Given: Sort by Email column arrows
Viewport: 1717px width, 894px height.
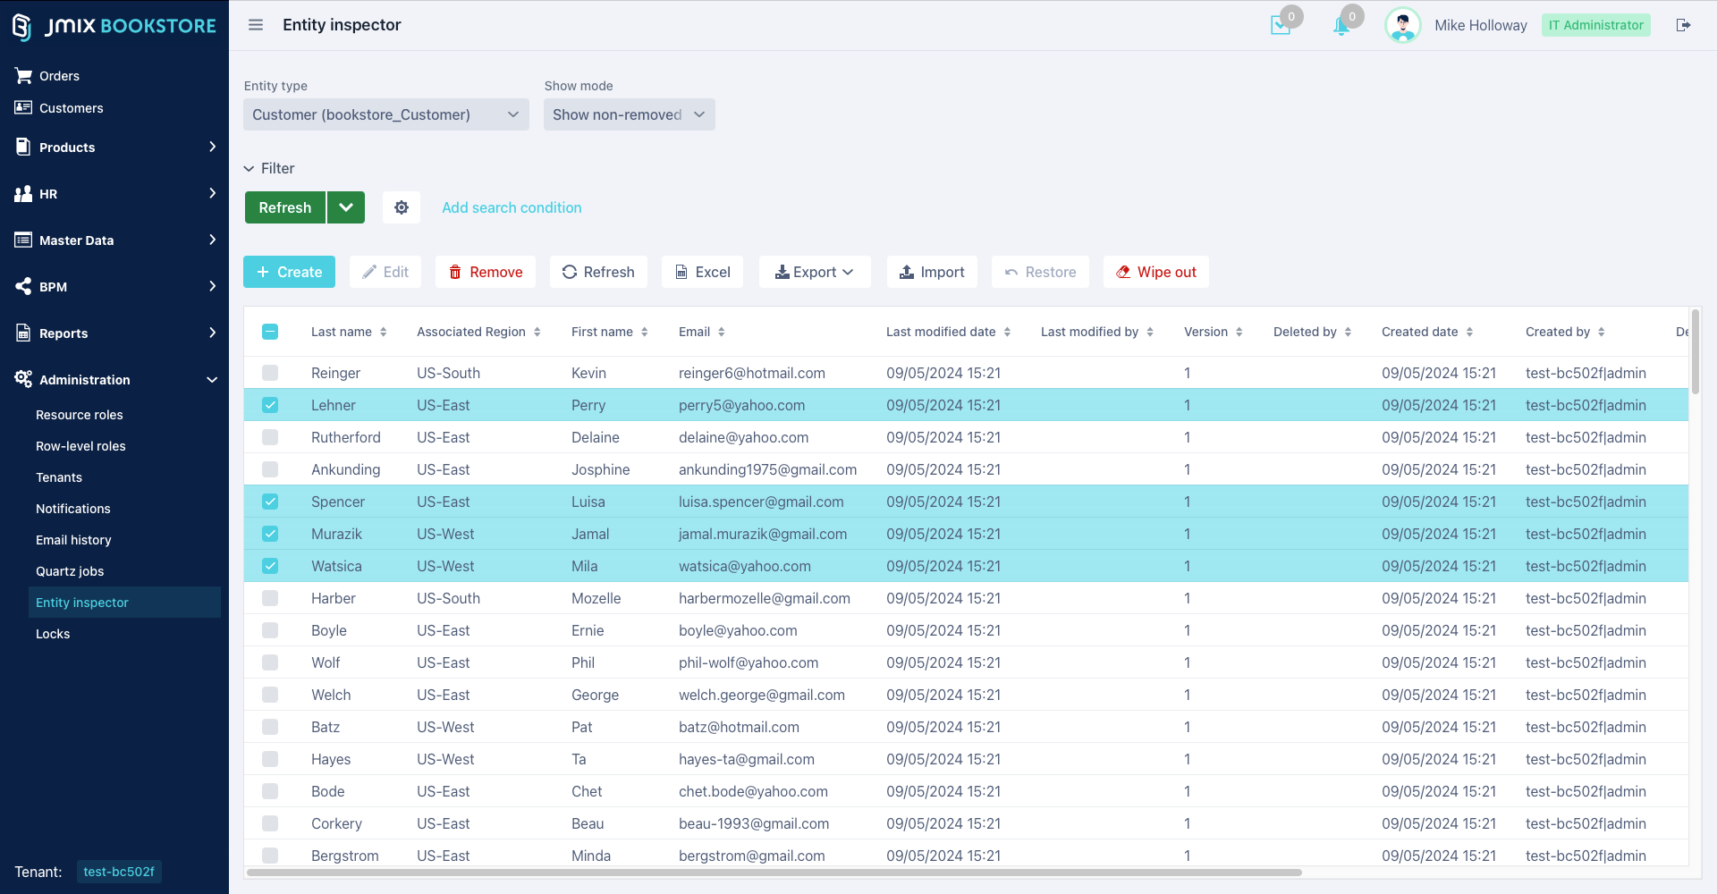Looking at the screenshot, I should (722, 332).
